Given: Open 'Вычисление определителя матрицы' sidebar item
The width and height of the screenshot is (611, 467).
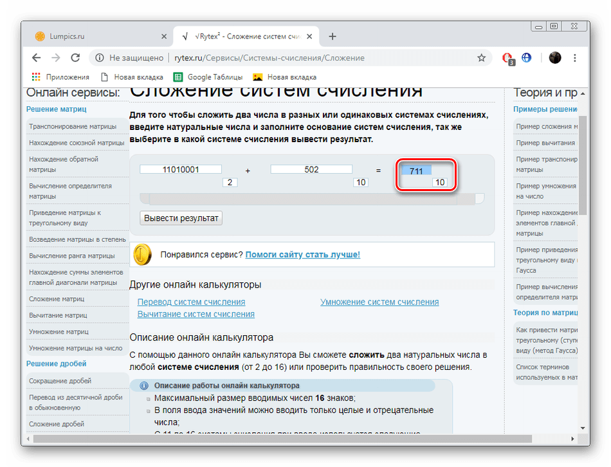Looking at the screenshot, I should 70,191.
